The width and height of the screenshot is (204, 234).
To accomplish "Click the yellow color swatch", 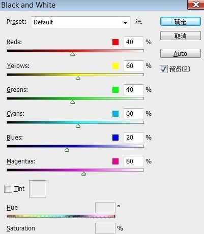I will [115, 66].
